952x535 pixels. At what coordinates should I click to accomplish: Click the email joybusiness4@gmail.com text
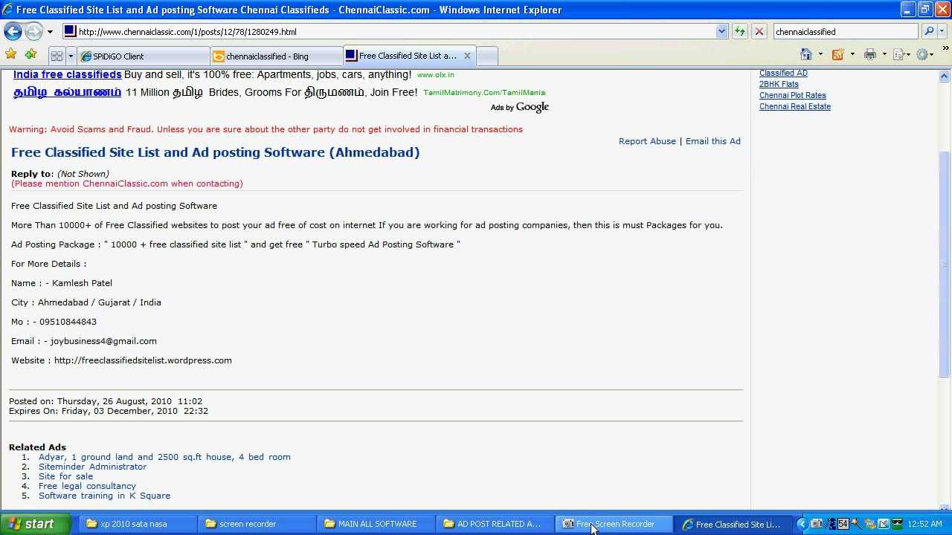point(103,341)
